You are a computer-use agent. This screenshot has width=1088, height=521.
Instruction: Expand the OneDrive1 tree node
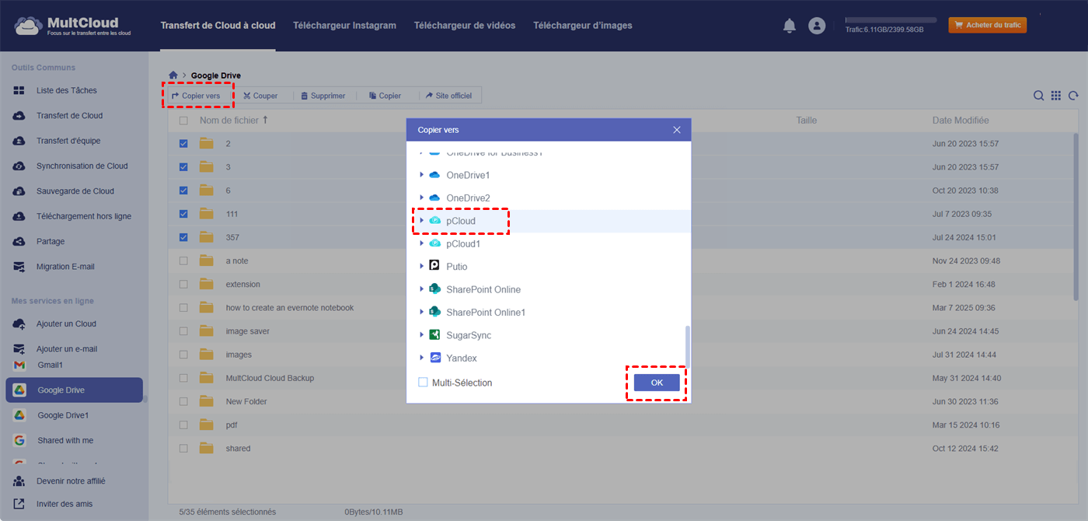(x=422, y=175)
